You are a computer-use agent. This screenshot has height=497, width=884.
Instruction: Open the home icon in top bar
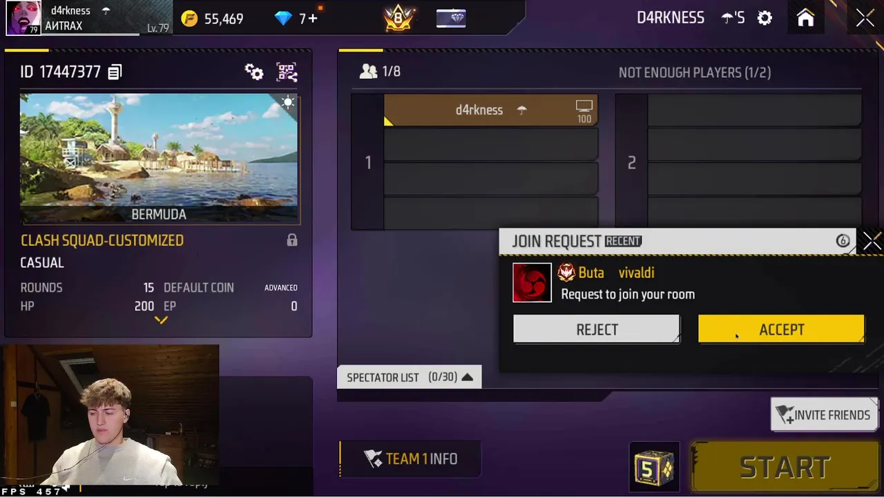click(805, 18)
